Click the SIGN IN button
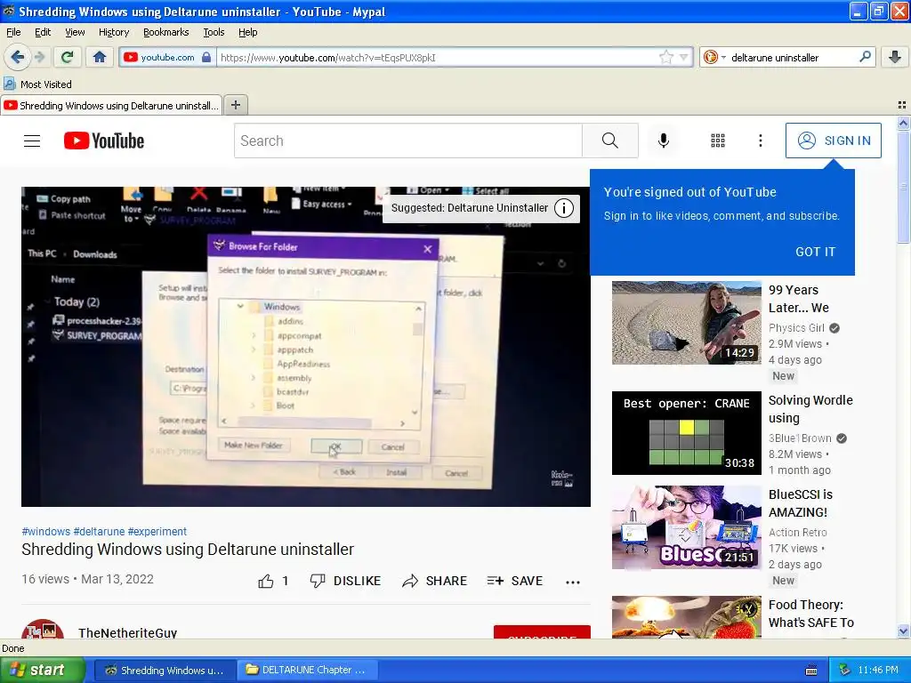 [x=833, y=141]
